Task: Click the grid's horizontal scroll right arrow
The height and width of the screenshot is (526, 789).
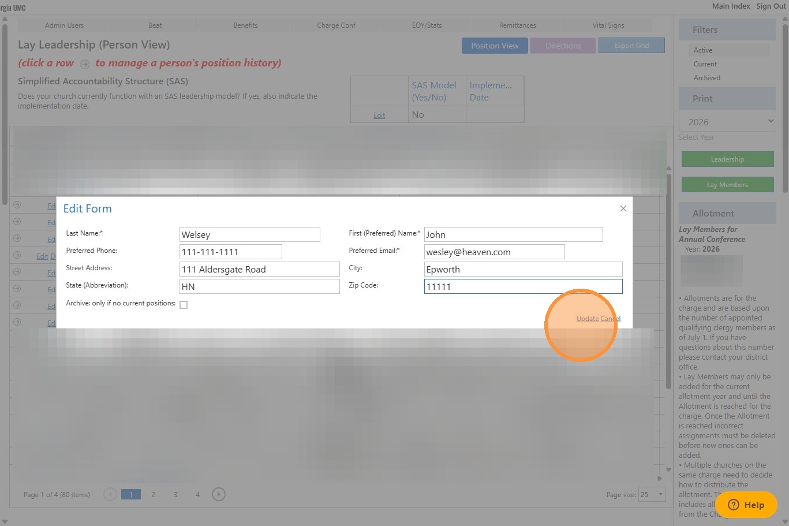Action: click(x=660, y=478)
